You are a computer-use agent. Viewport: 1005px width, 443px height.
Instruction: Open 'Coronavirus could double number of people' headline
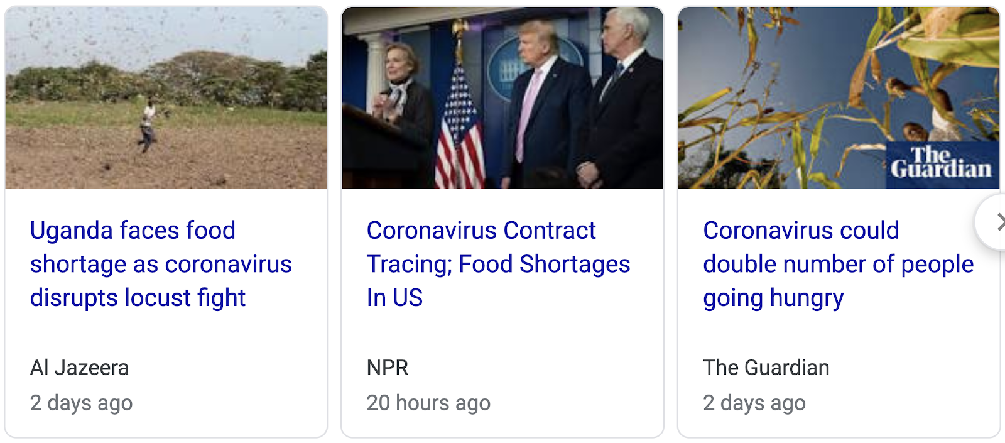[x=839, y=264]
